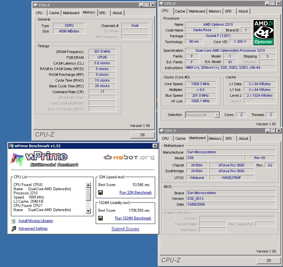Screen dimensions: 283x267
Task: Click 1024M Best Score 1706,593 sec
Action: coord(139,210)
